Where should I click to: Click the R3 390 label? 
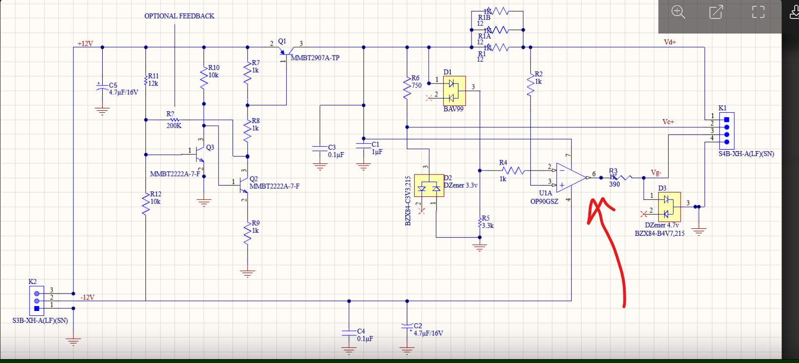pyautogui.click(x=614, y=178)
